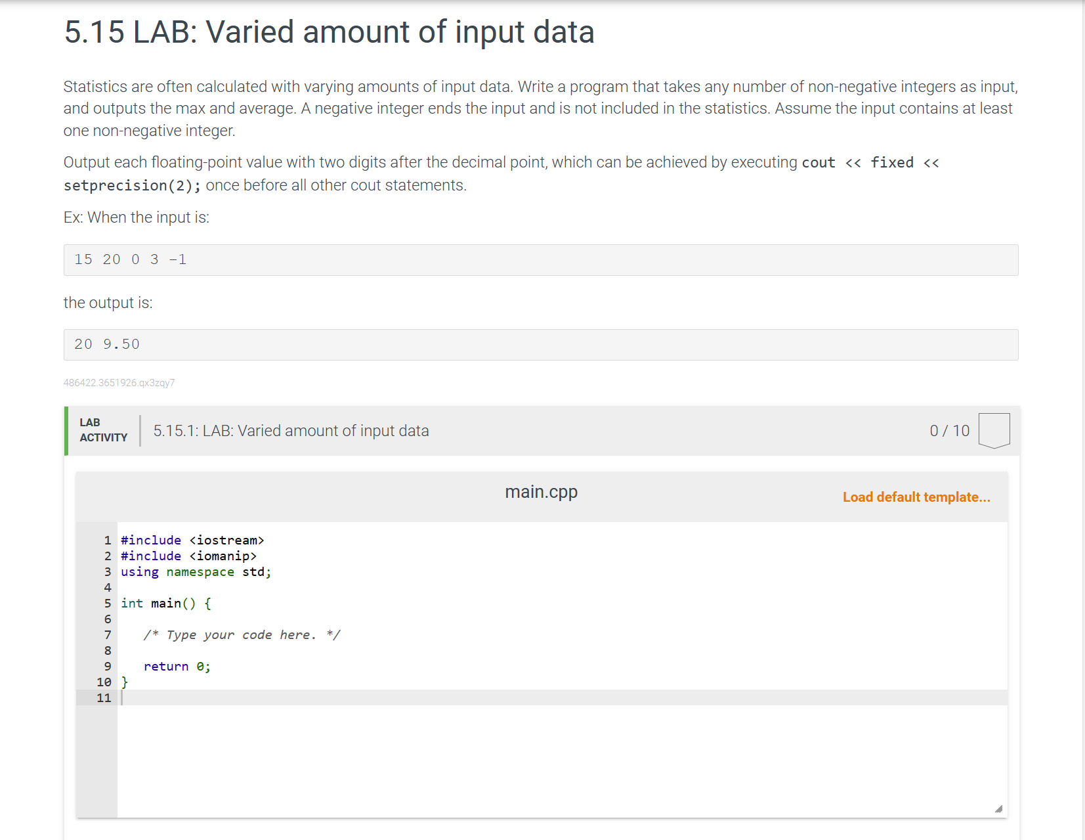The height and width of the screenshot is (840, 1085).
Task: Click the Load default template link
Action: point(916,497)
